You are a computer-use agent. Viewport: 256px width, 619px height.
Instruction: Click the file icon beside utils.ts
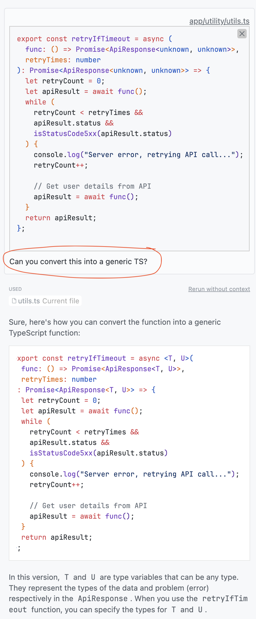[14, 301]
